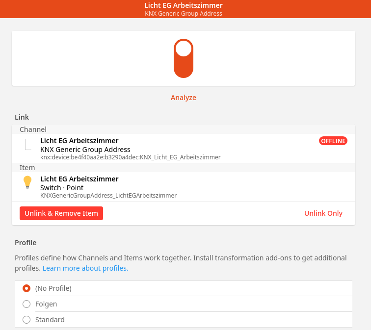This screenshot has width=371, height=330.
Task: Click the Unlink Only button
Action: click(323, 213)
